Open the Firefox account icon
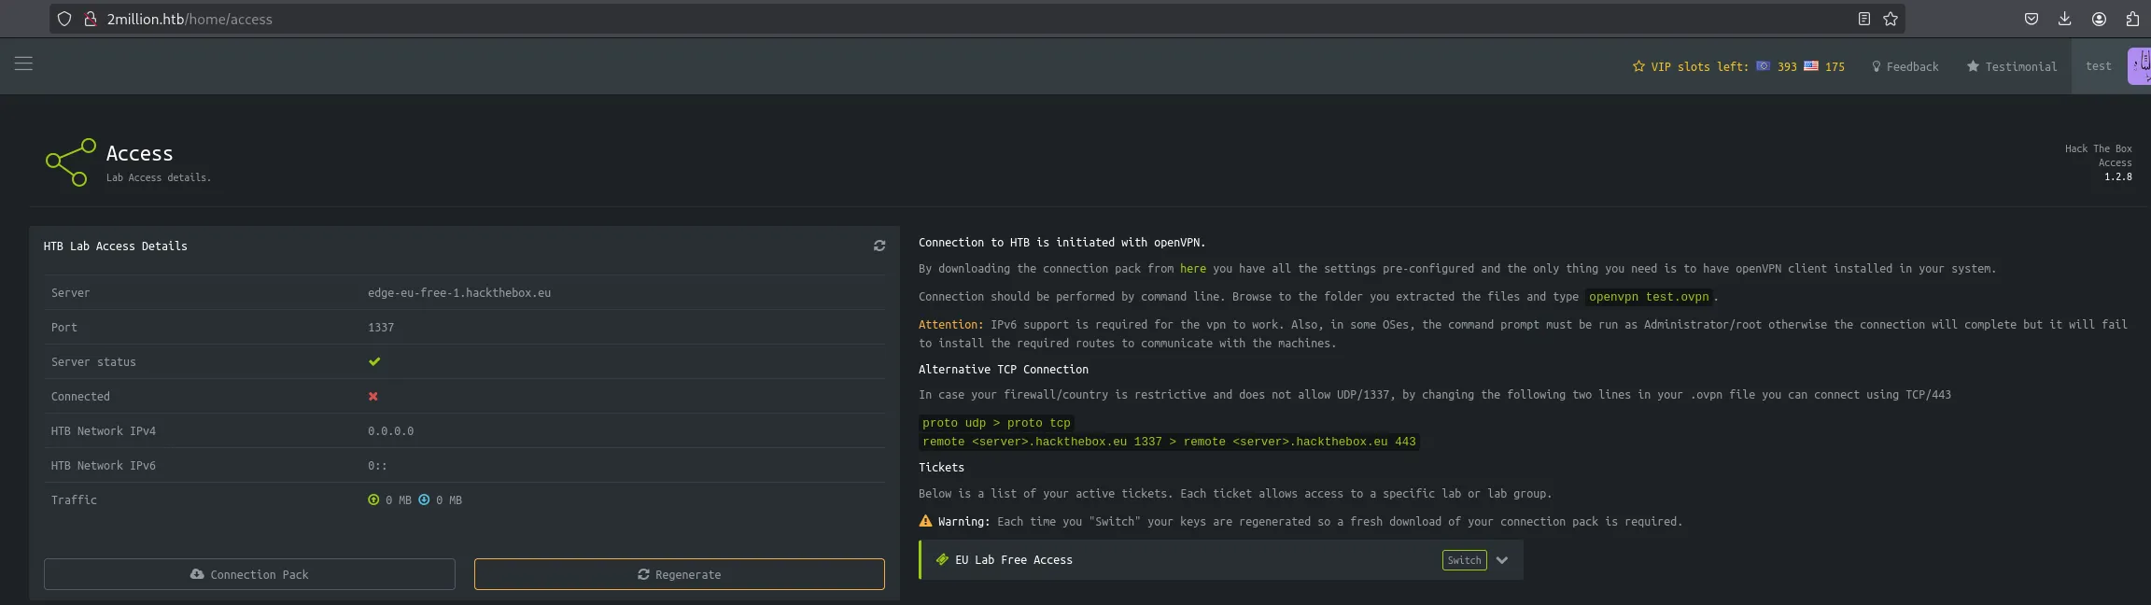Screen dimensions: 2151x605 (2099, 19)
